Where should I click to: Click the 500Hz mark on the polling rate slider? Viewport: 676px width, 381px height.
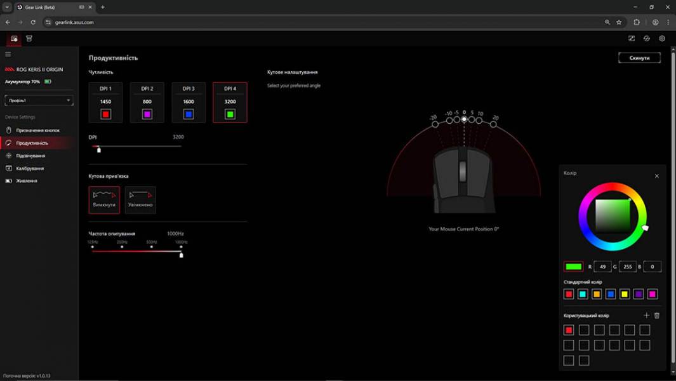[152, 248]
